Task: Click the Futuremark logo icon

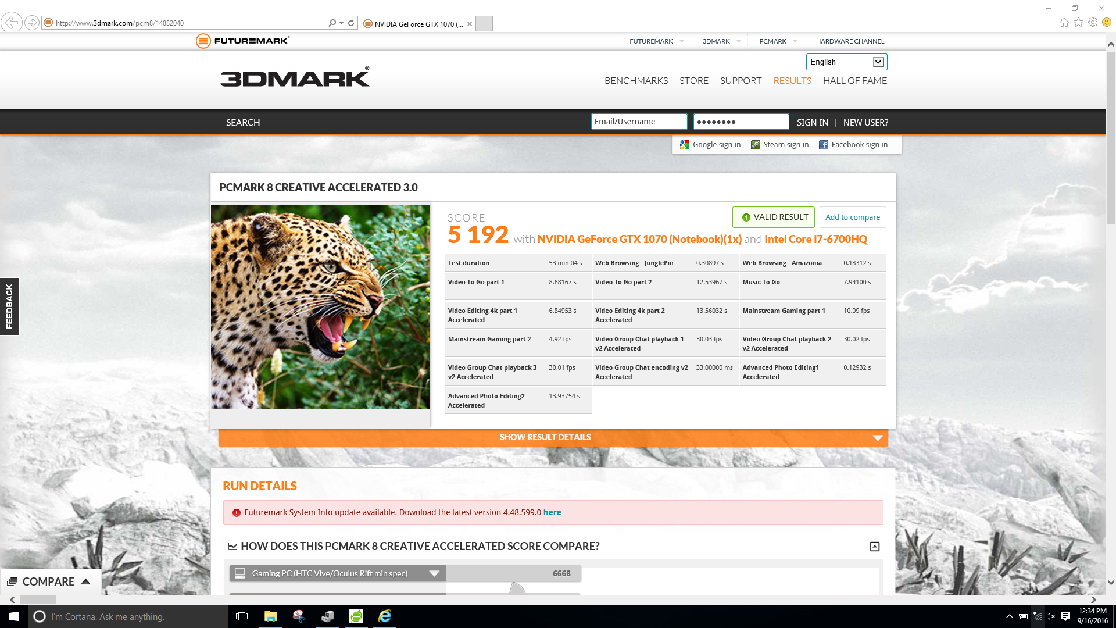Action: 203,41
